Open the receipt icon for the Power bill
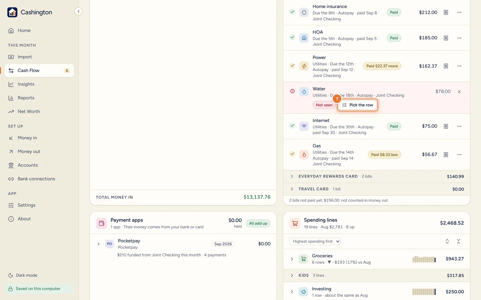This screenshot has width=481, height=300. pyautogui.click(x=446, y=66)
